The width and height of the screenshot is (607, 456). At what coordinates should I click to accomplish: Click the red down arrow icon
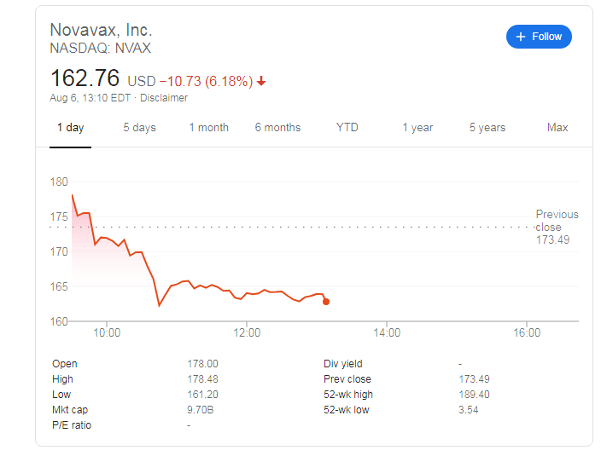pyautogui.click(x=261, y=81)
